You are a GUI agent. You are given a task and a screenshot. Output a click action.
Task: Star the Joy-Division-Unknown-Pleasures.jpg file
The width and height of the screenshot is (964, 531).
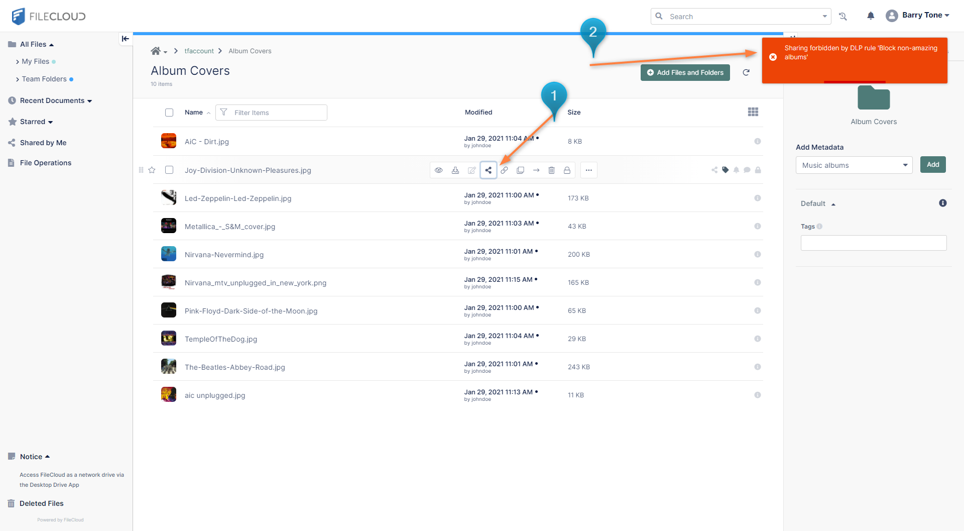click(152, 170)
